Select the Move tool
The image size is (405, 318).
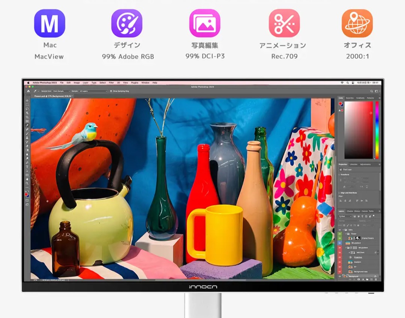(x=27, y=100)
